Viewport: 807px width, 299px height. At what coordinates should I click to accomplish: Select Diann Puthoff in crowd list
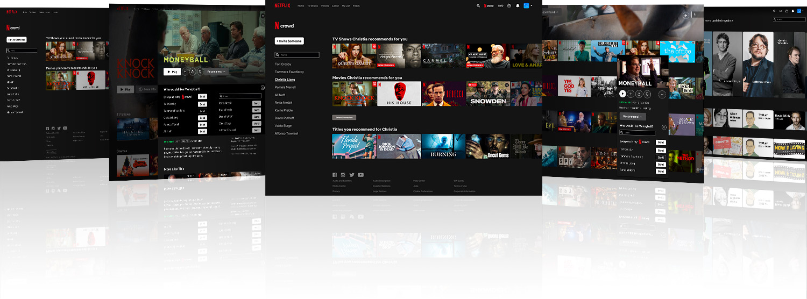point(285,118)
